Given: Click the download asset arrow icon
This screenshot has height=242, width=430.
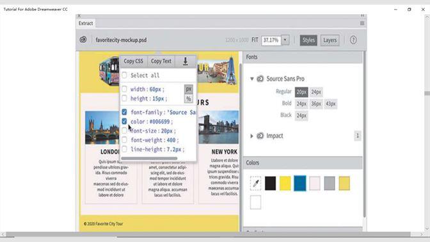Looking at the screenshot, I should 186,61.
